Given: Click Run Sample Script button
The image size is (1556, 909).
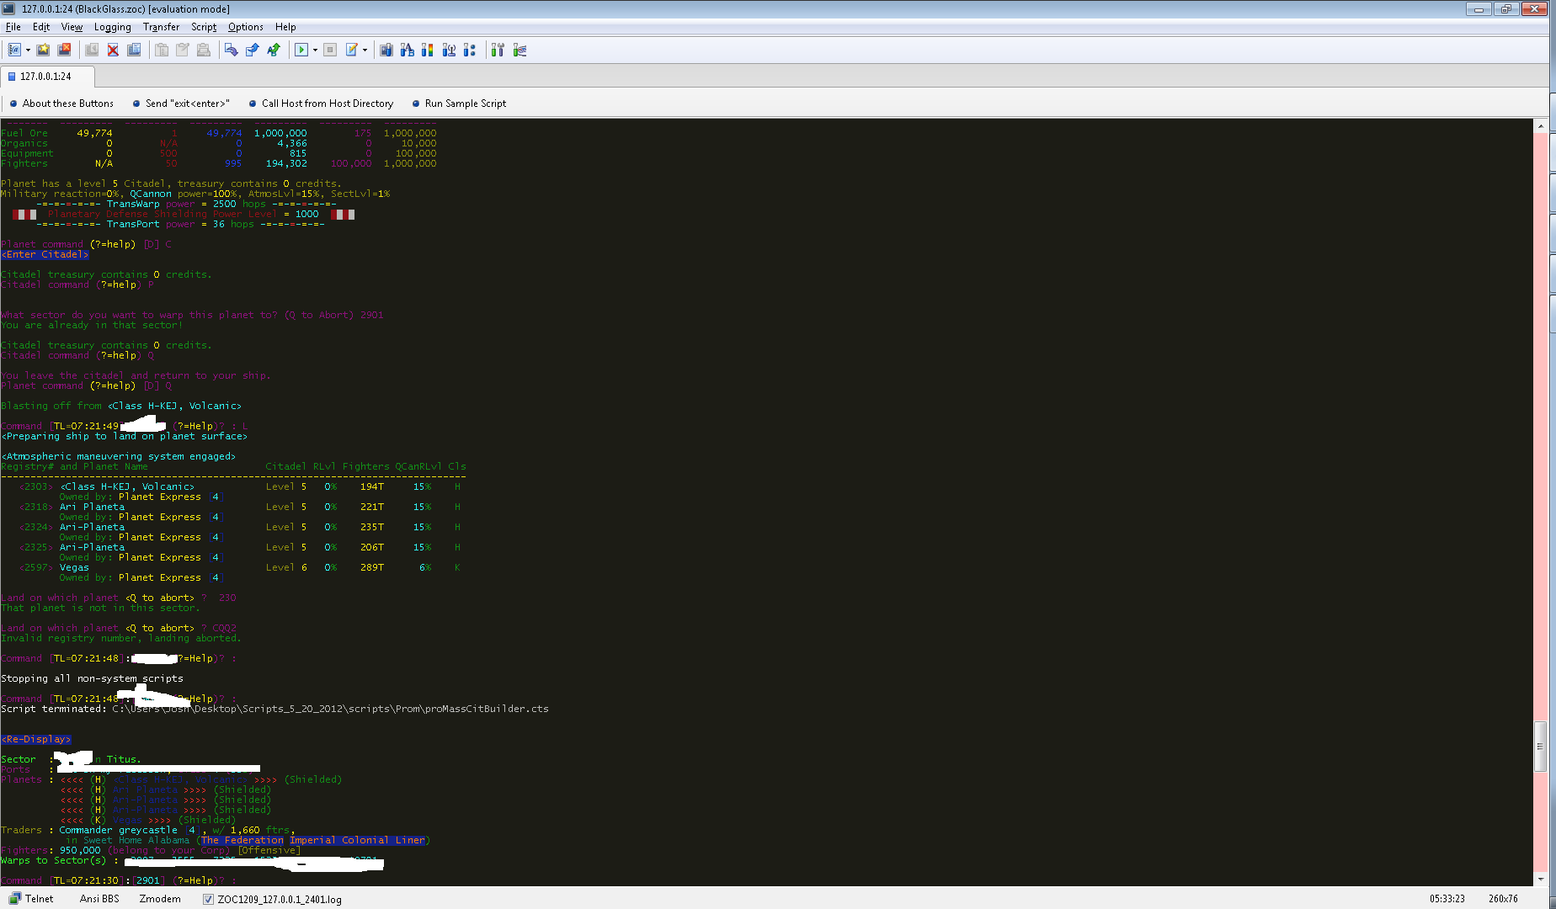Looking at the screenshot, I should (465, 104).
